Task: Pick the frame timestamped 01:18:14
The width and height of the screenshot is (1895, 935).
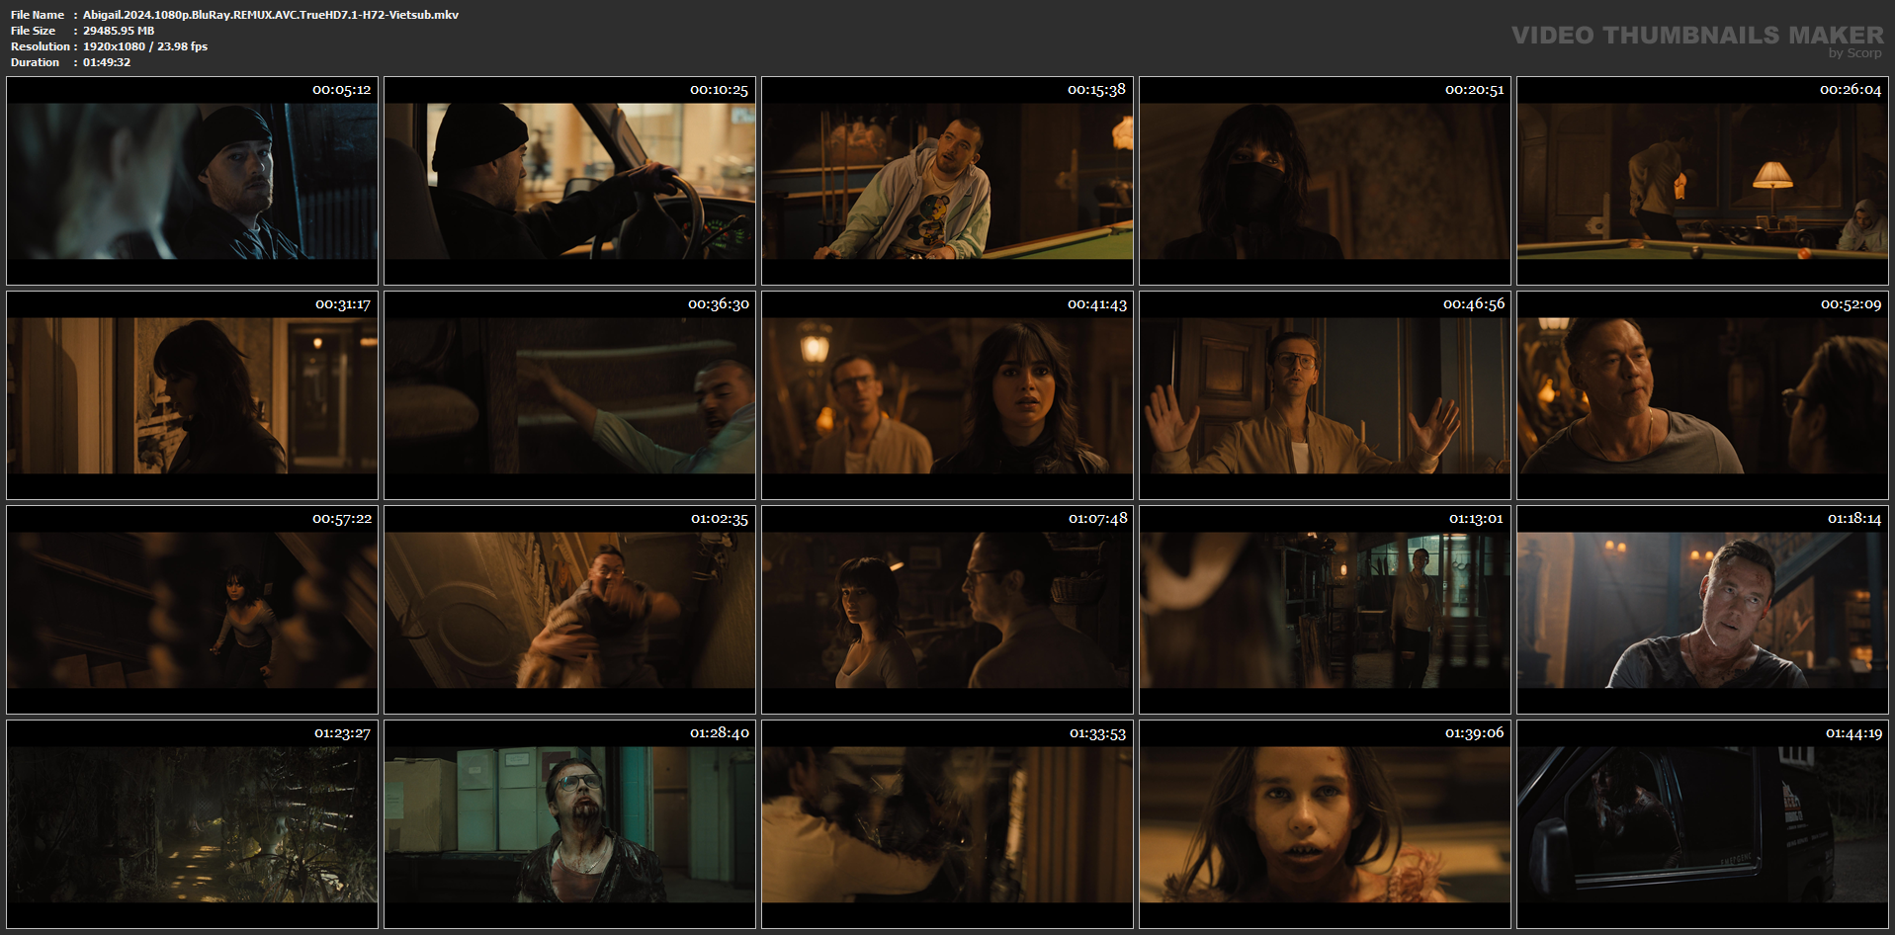Action: pos(1702,610)
